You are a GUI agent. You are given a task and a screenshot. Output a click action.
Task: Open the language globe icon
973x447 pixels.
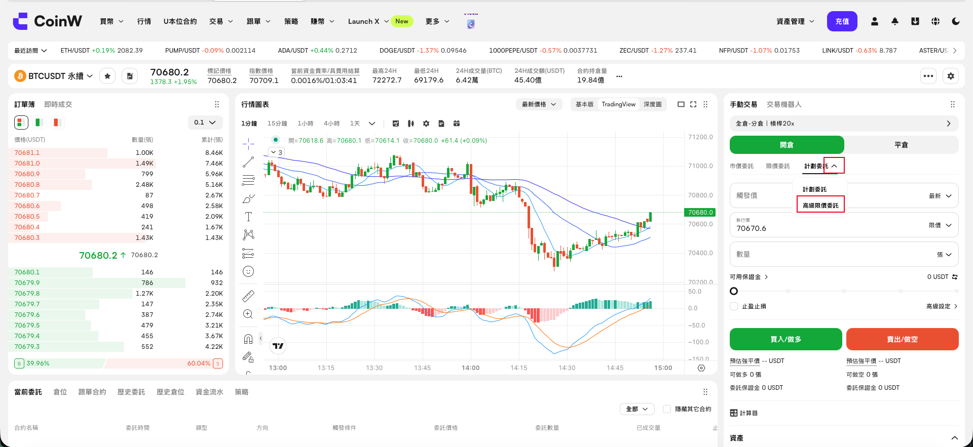935,21
